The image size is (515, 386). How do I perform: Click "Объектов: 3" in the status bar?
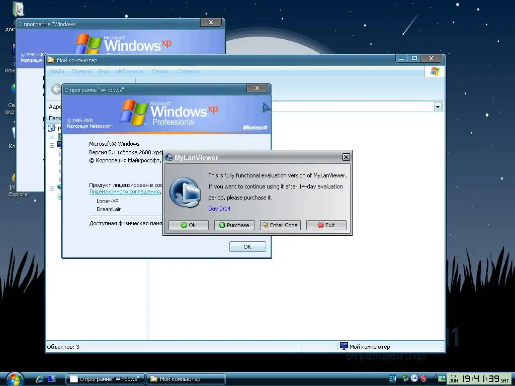pyautogui.click(x=63, y=347)
